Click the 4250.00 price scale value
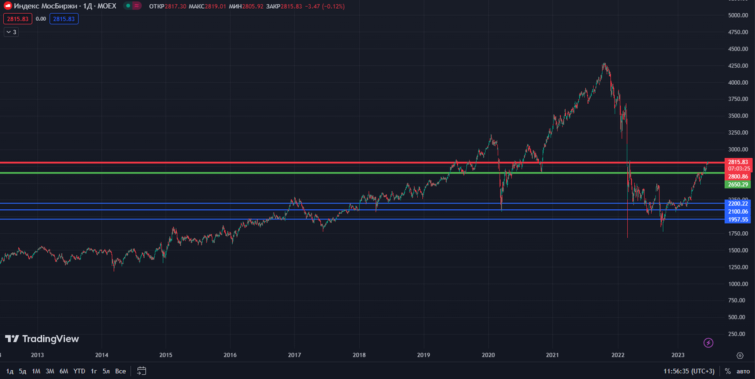Viewport: 755px width, 379px height. coord(738,65)
